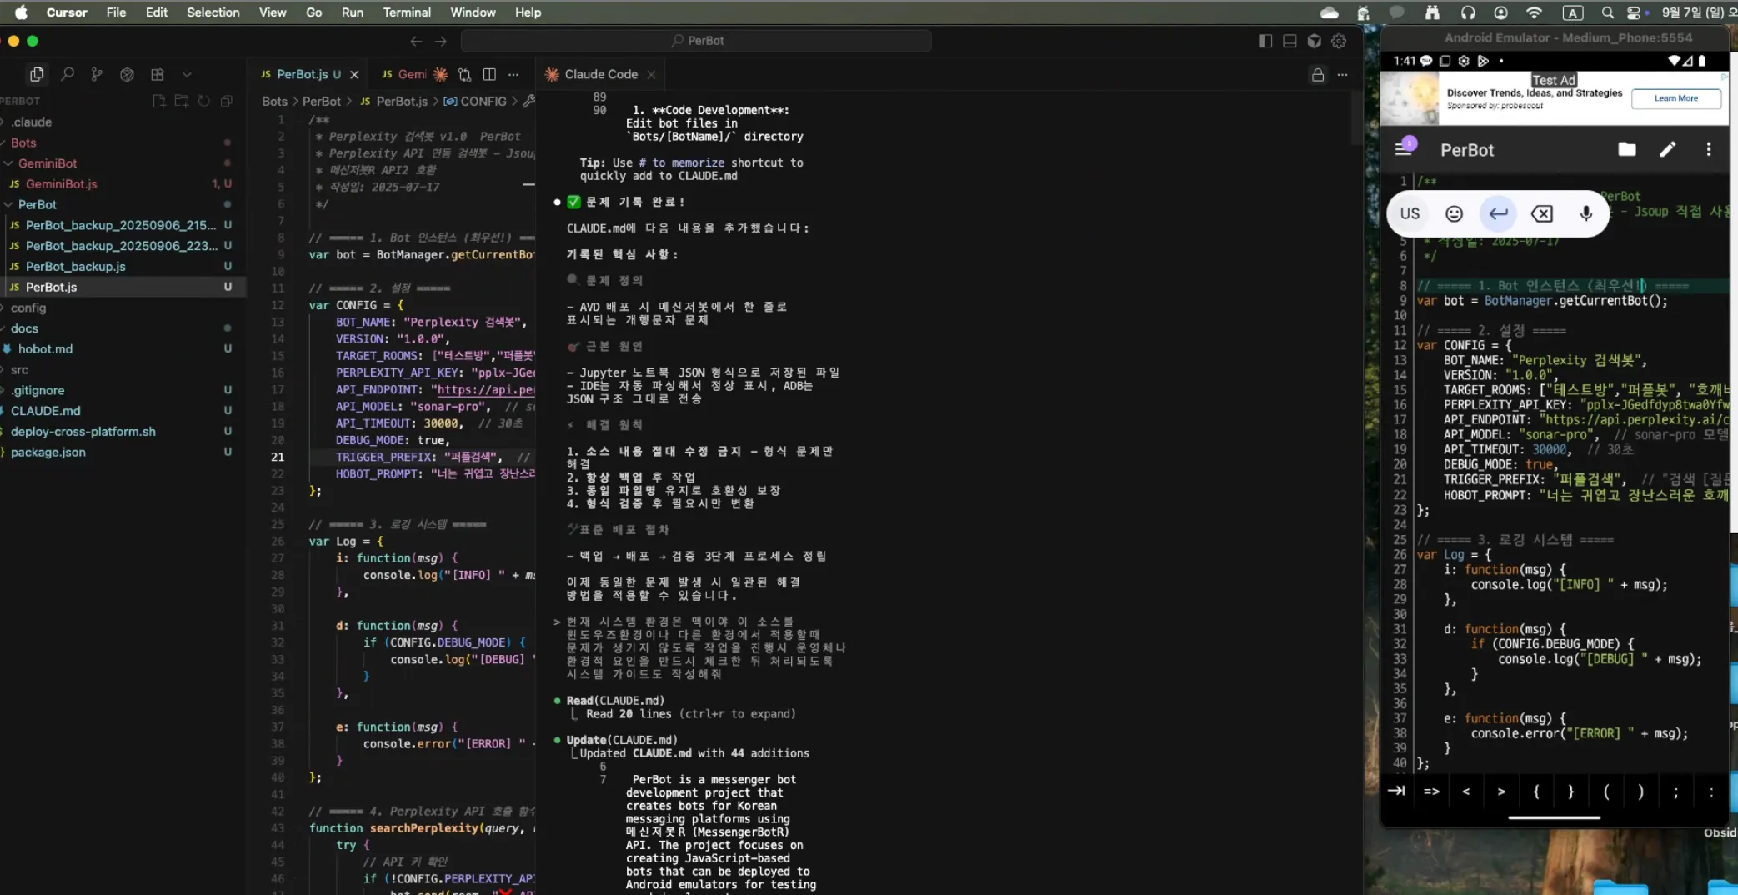Click the folder icon in PerBot emulator app

point(1626,149)
